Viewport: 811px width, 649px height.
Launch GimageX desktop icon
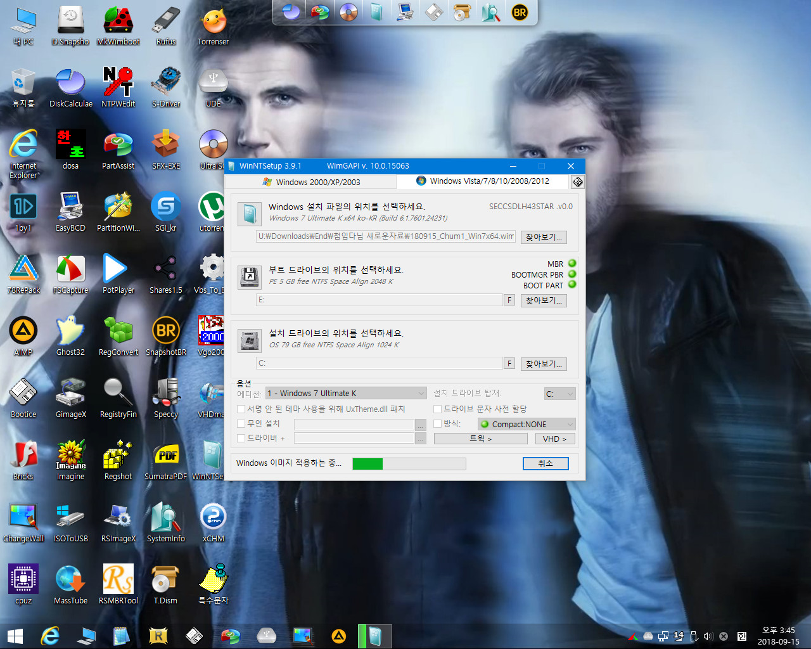click(70, 398)
